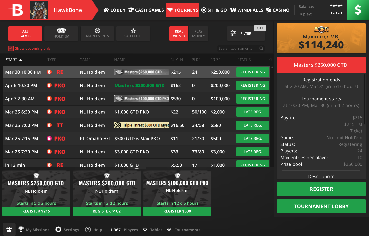This screenshot has width=369, height=236.
Task: Switch to Play Money mode
Action: [198, 34]
